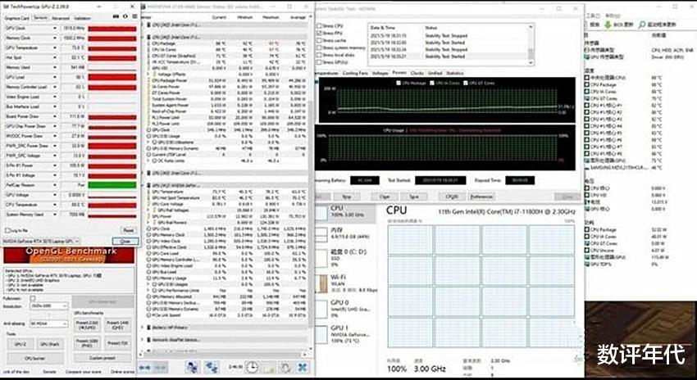Enable the Stress cache checkbox

(x=320, y=40)
